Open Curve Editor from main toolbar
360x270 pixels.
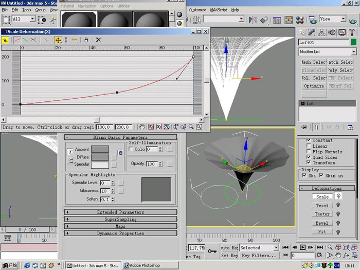pyautogui.click(x=277, y=20)
